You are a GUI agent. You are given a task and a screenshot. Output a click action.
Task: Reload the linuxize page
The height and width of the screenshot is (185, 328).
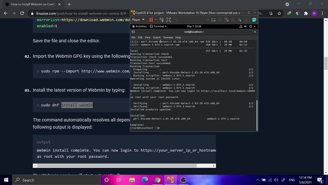pos(22,13)
